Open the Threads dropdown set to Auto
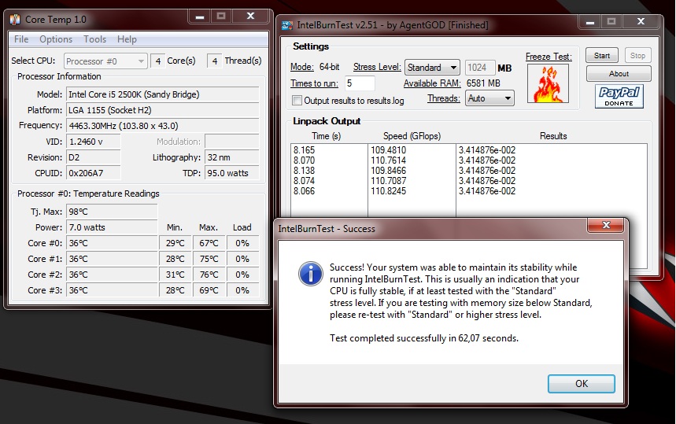The image size is (676, 424). click(489, 98)
